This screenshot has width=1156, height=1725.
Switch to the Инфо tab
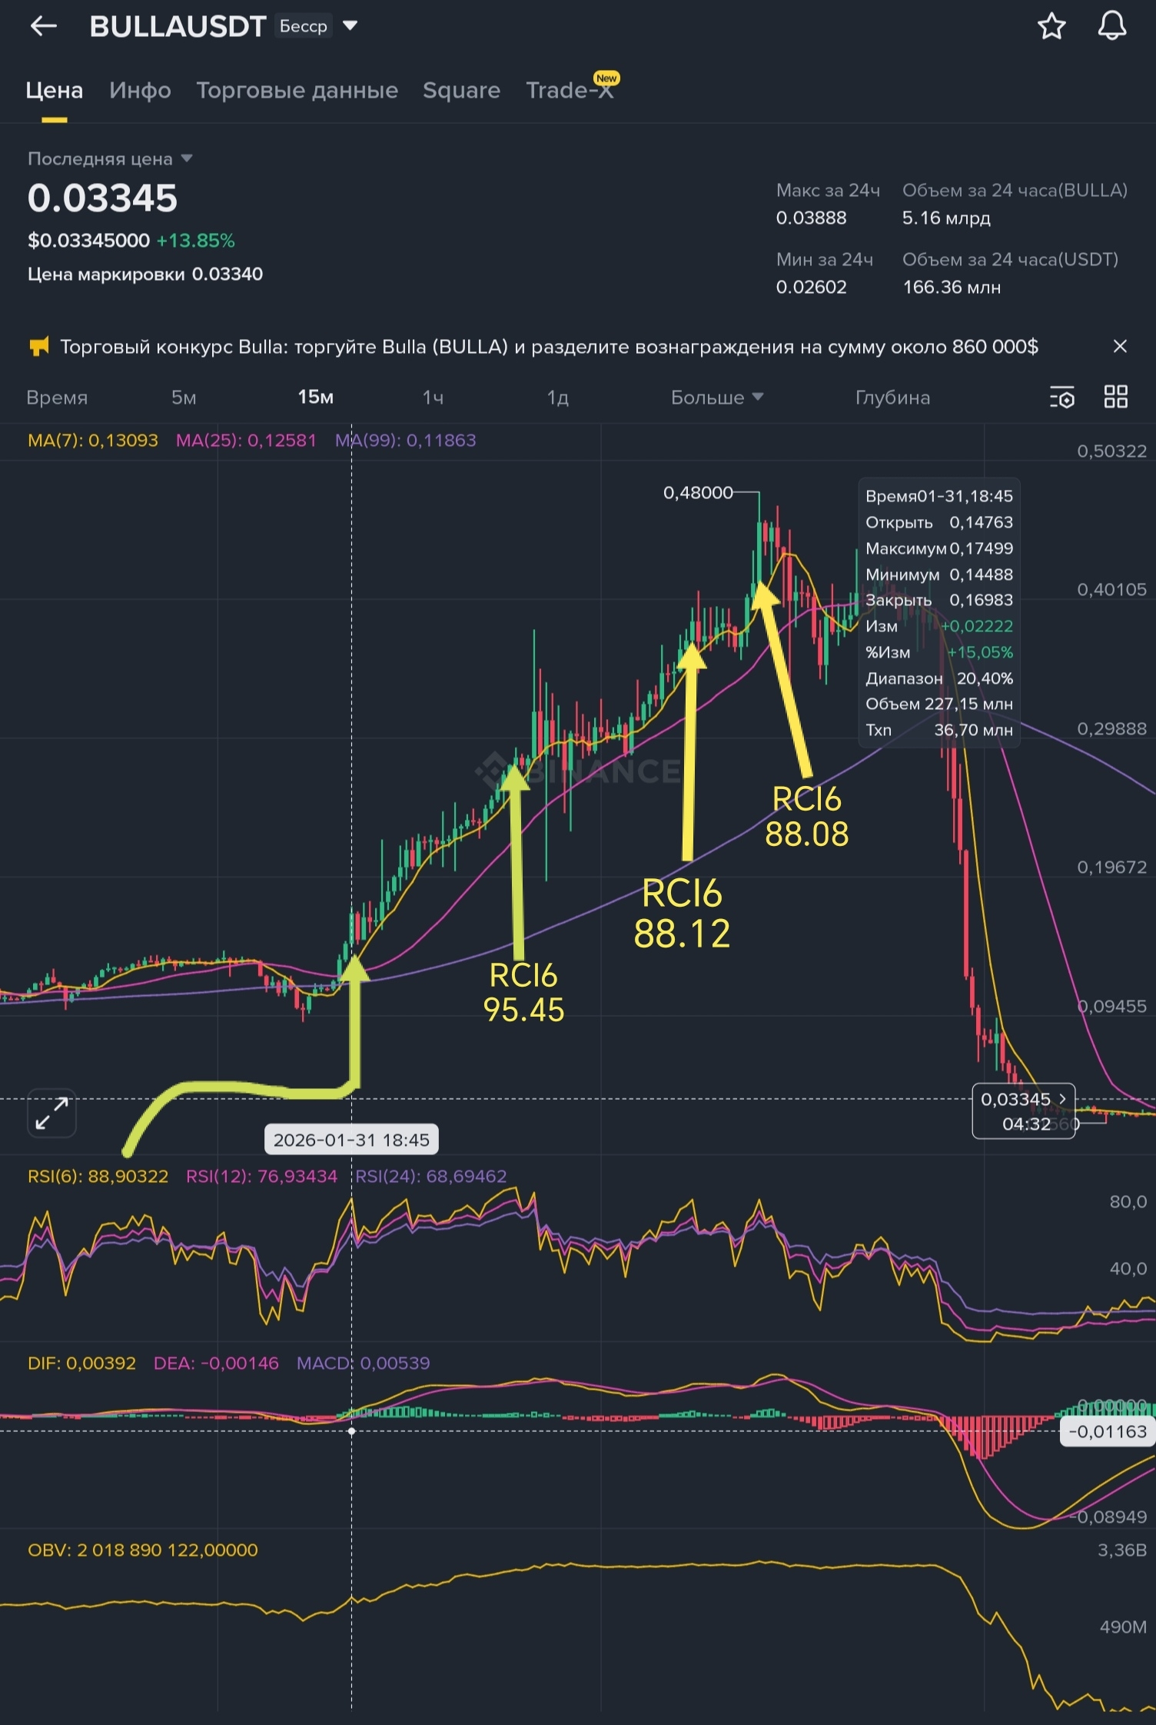pyautogui.click(x=140, y=91)
